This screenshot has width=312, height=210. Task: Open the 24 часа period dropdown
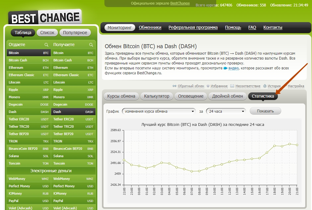(x=226, y=111)
